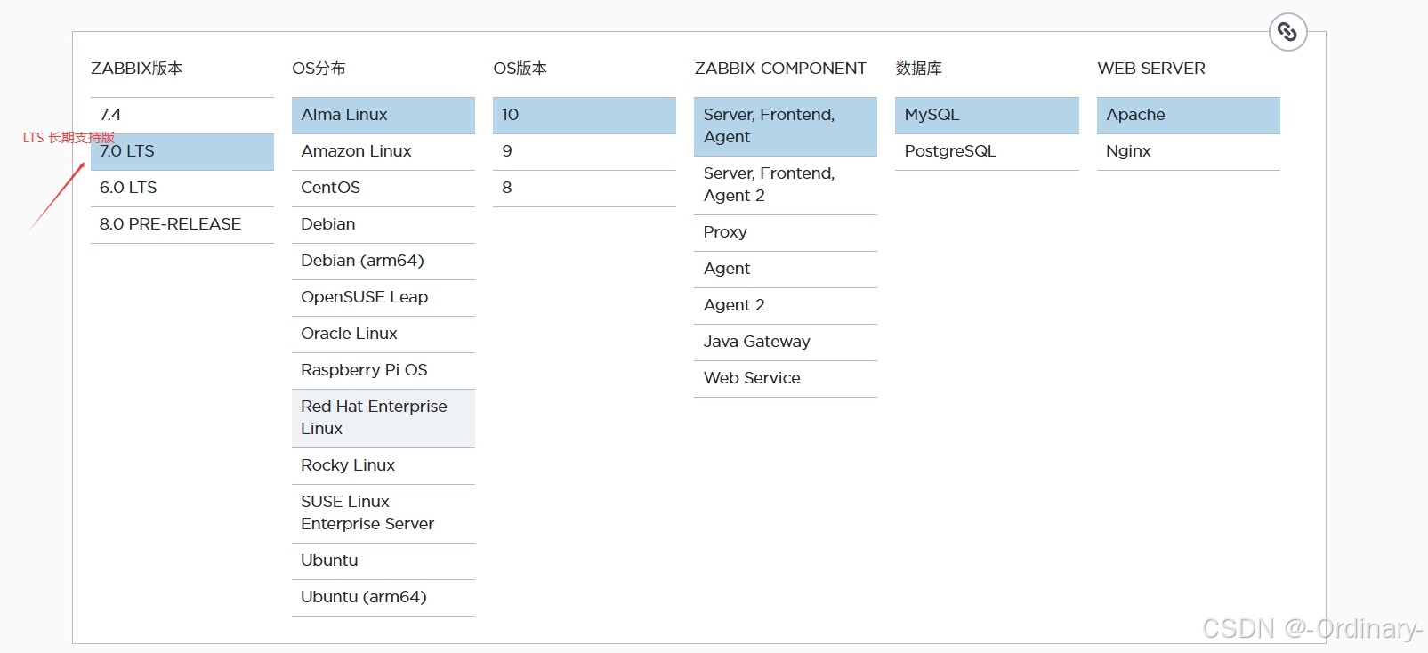This screenshot has width=1428, height=653.
Task: Select Ubuntu (arm64) distribution
Action: pyautogui.click(x=383, y=597)
